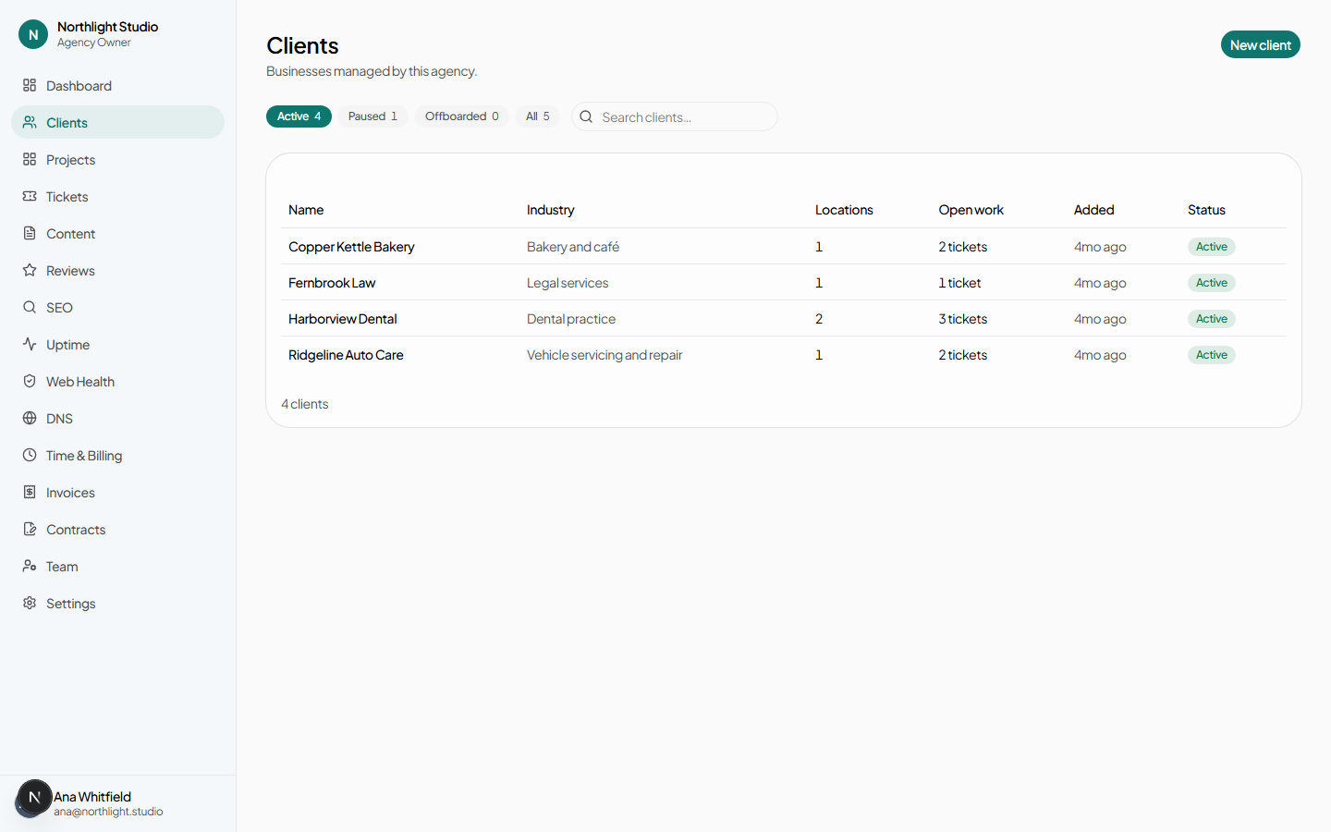Click 'Bakery and café' industry cell
Viewport: 1331px width, 832px height.
(573, 247)
